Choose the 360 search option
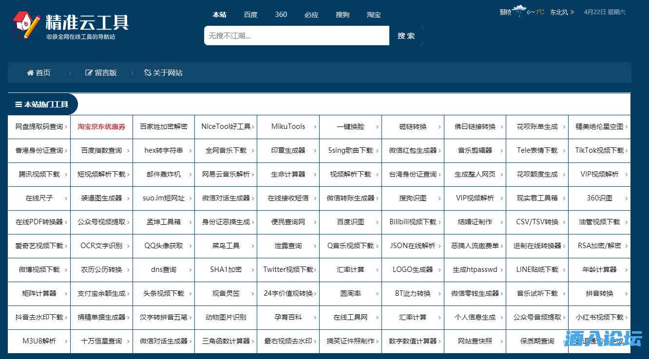 pos(281,15)
